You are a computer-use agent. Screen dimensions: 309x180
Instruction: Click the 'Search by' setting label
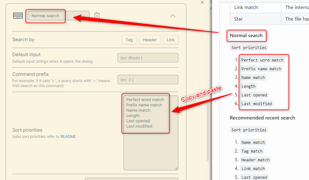point(23,40)
